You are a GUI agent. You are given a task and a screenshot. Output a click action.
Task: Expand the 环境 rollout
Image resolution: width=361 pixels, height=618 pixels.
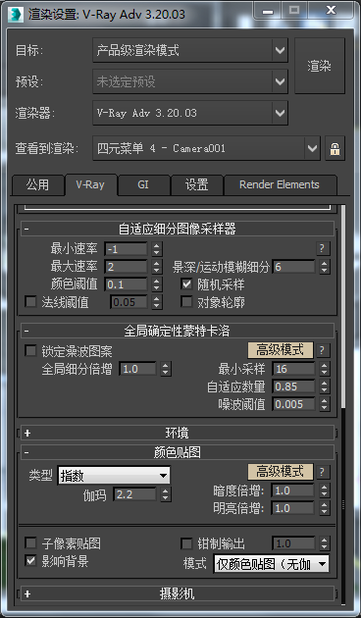(178, 434)
